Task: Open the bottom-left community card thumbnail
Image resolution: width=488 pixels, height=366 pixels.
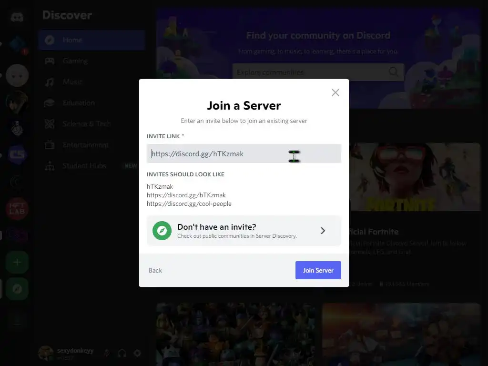Action: pyautogui.click(x=235, y=334)
